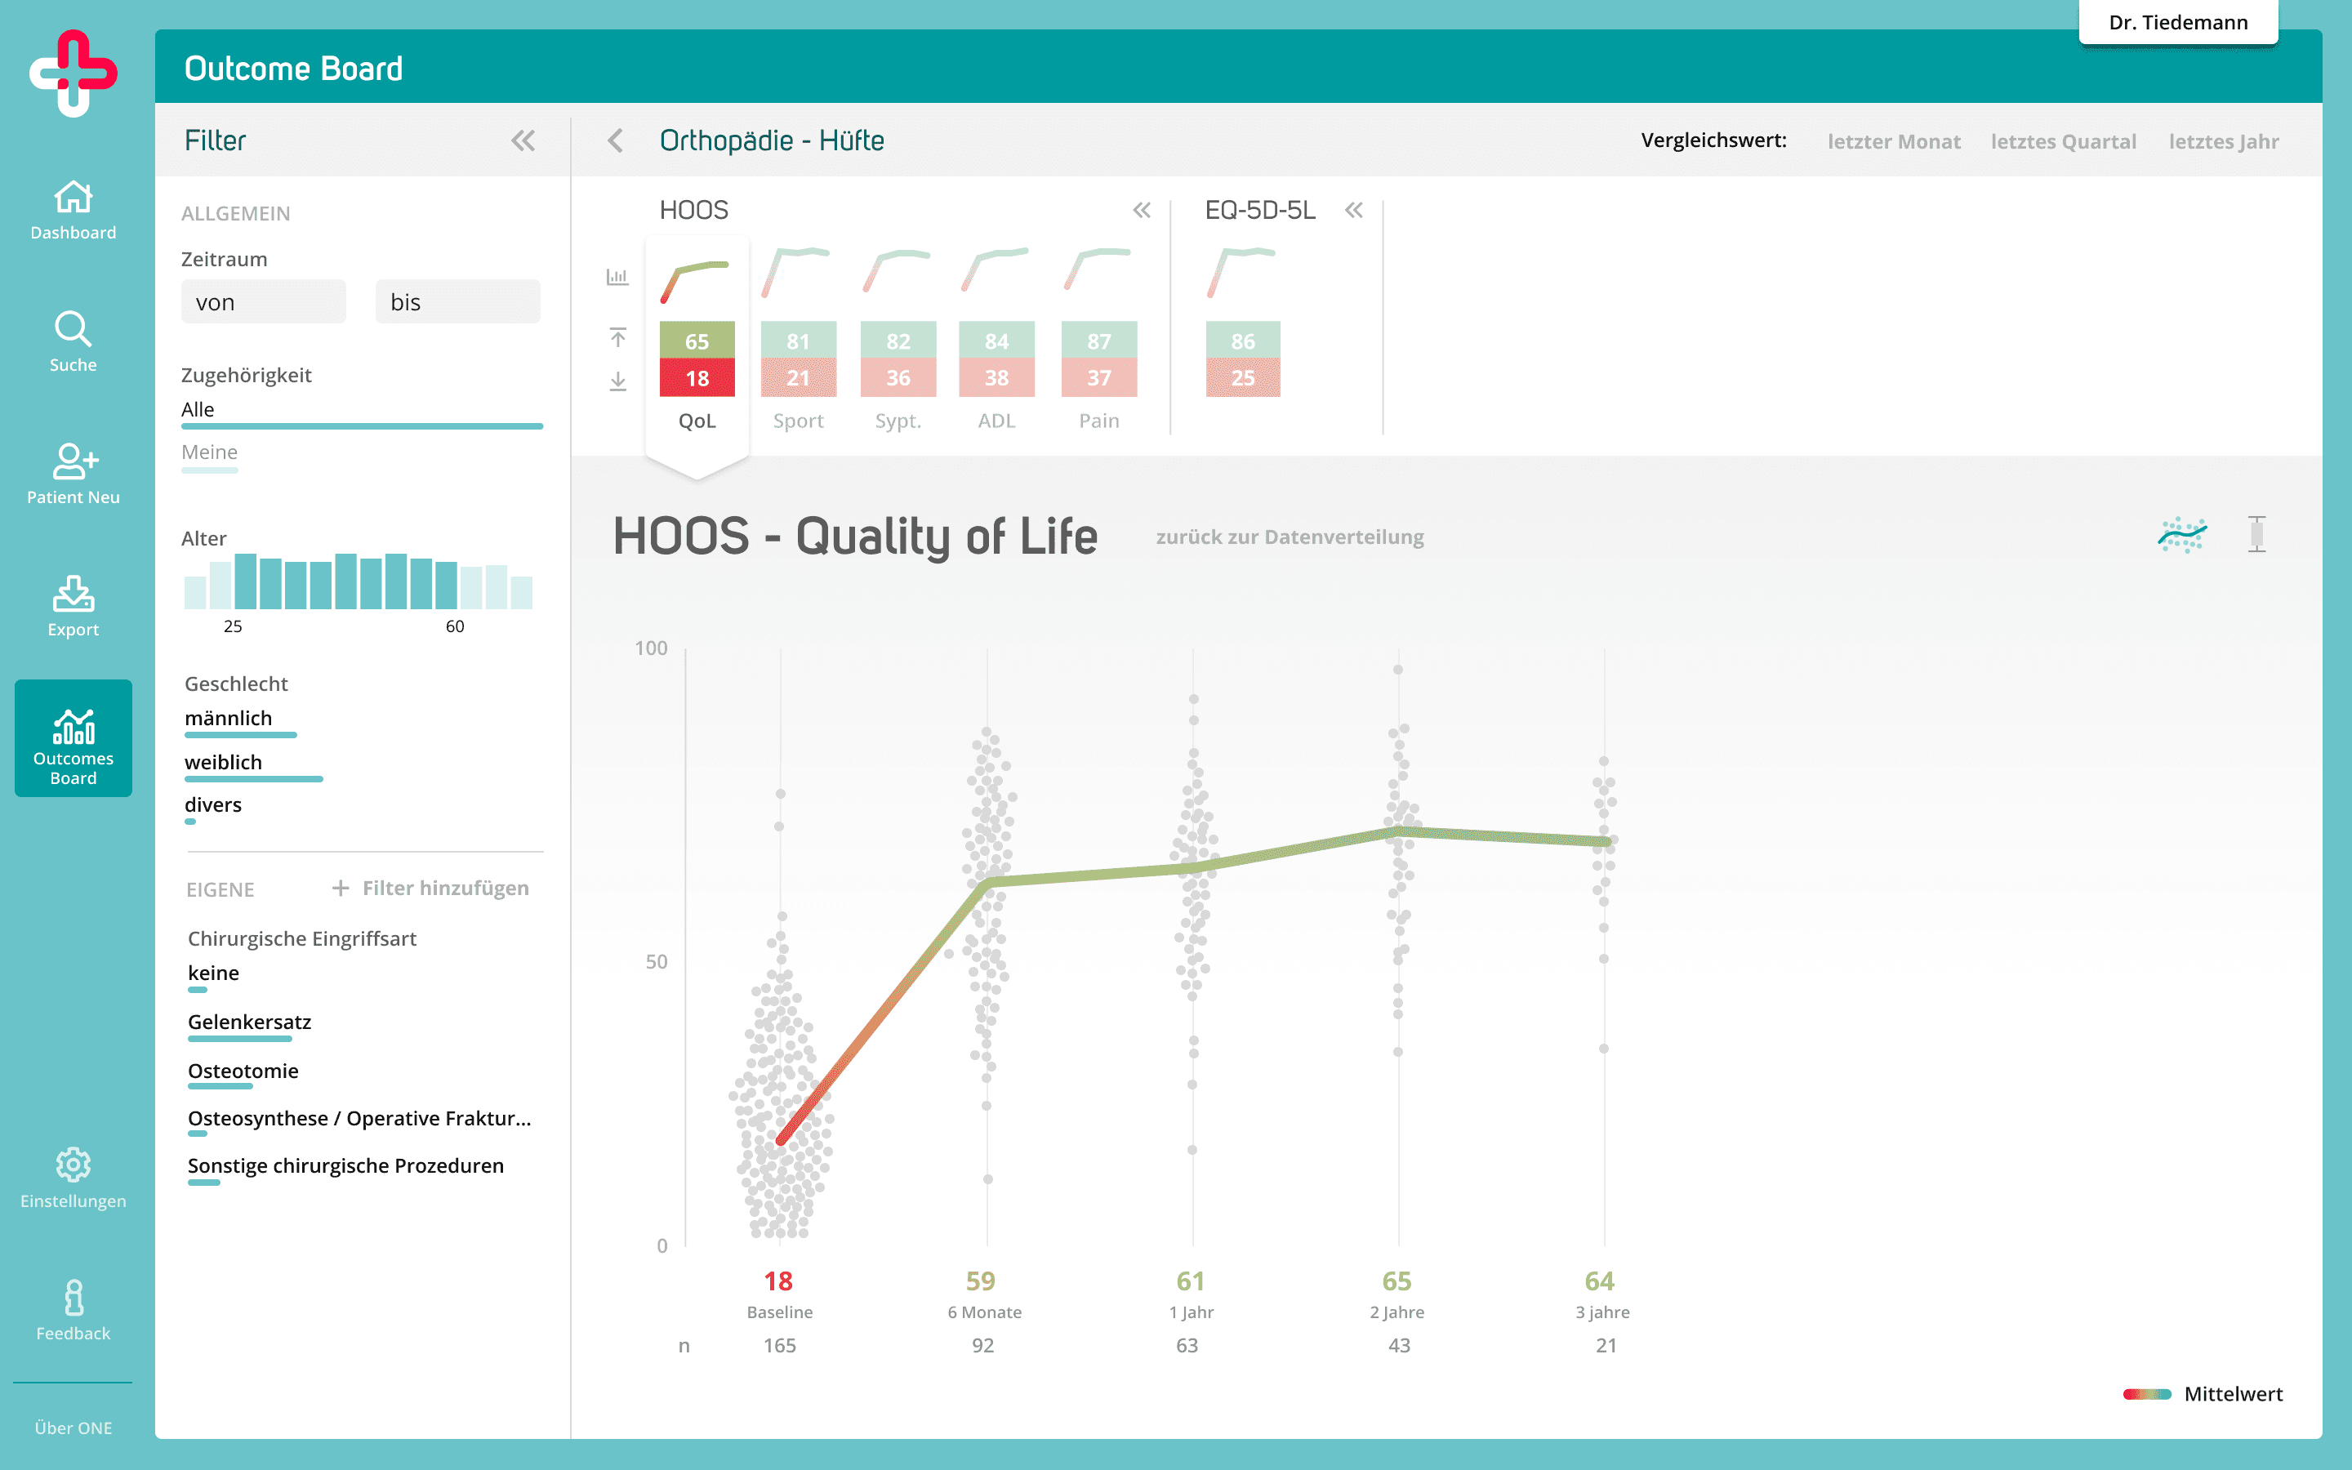Toggle the Gelenkersatz surgery filter

[x=250, y=1022]
